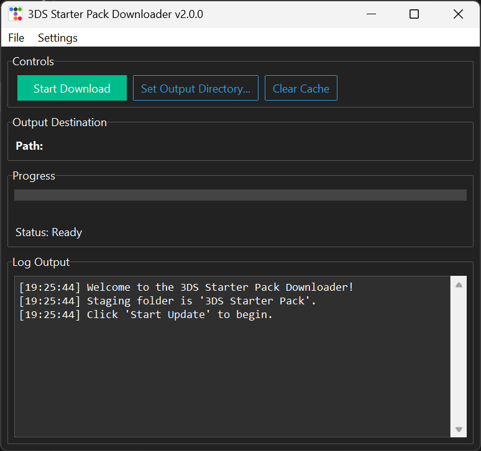The height and width of the screenshot is (451, 481).
Task: Click the 'Status: Ready' text
Action: pos(48,232)
